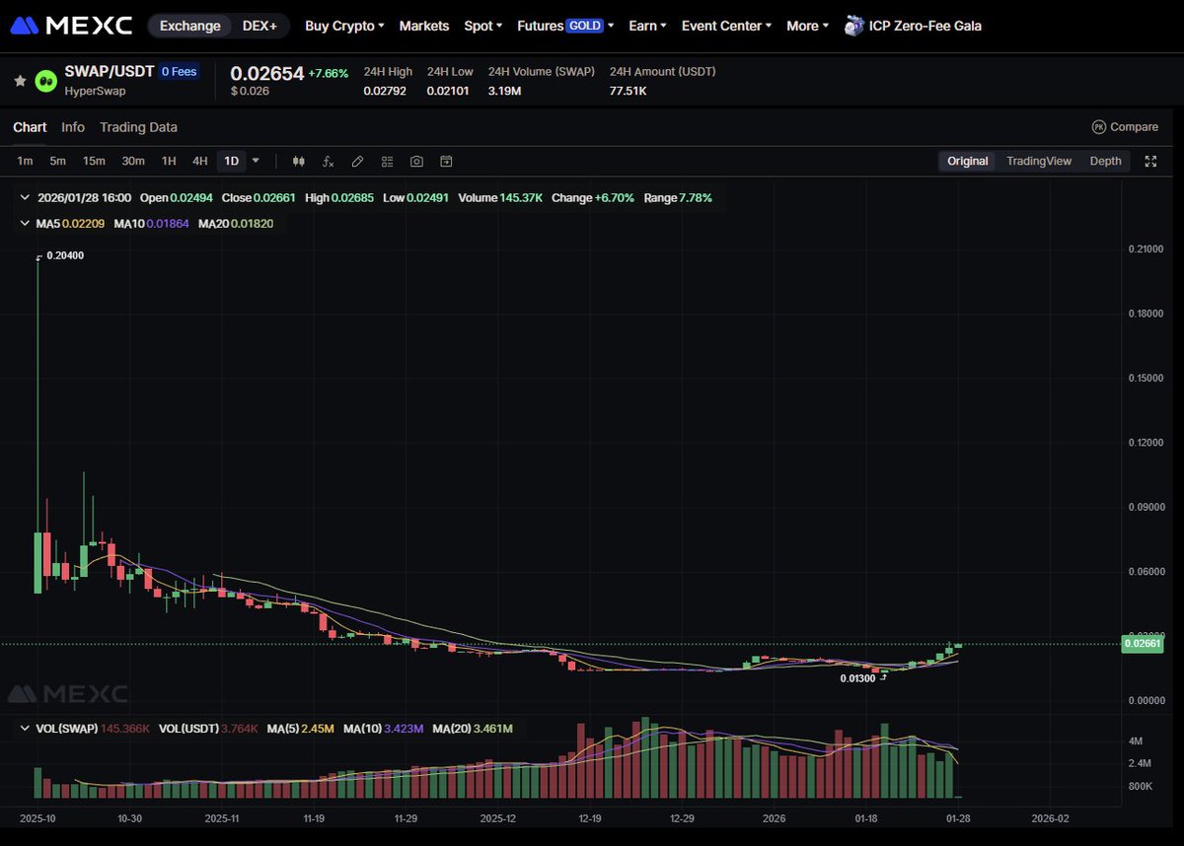Open the Buy Crypto dropdown

point(344,26)
